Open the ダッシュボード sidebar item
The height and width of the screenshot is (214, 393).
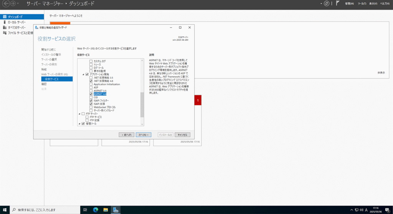[x=22, y=17]
